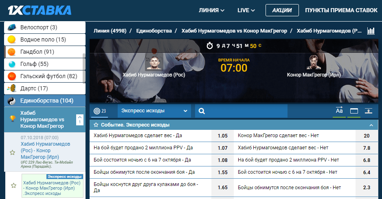382x199 pixels.
Task: Select Гандбол (91) sport
Action: coord(45,52)
